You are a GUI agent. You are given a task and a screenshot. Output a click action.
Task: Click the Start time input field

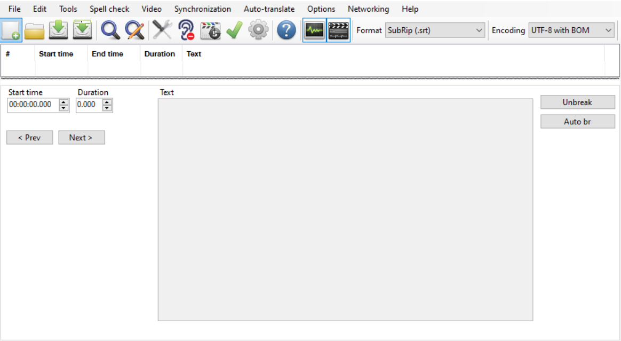[x=33, y=105]
